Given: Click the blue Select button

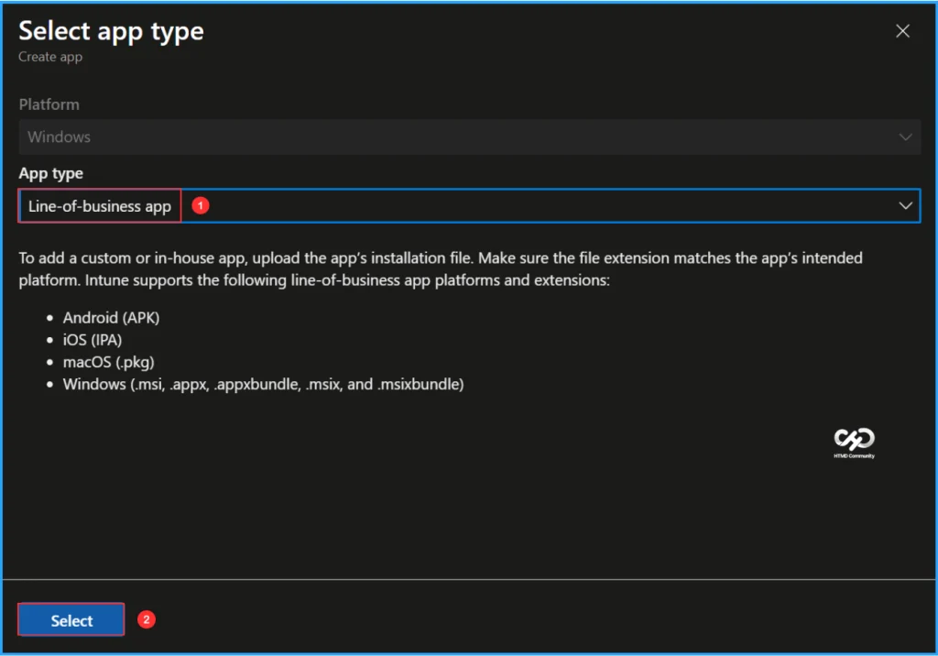Looking at the screenshot, I should click(71, 619).
